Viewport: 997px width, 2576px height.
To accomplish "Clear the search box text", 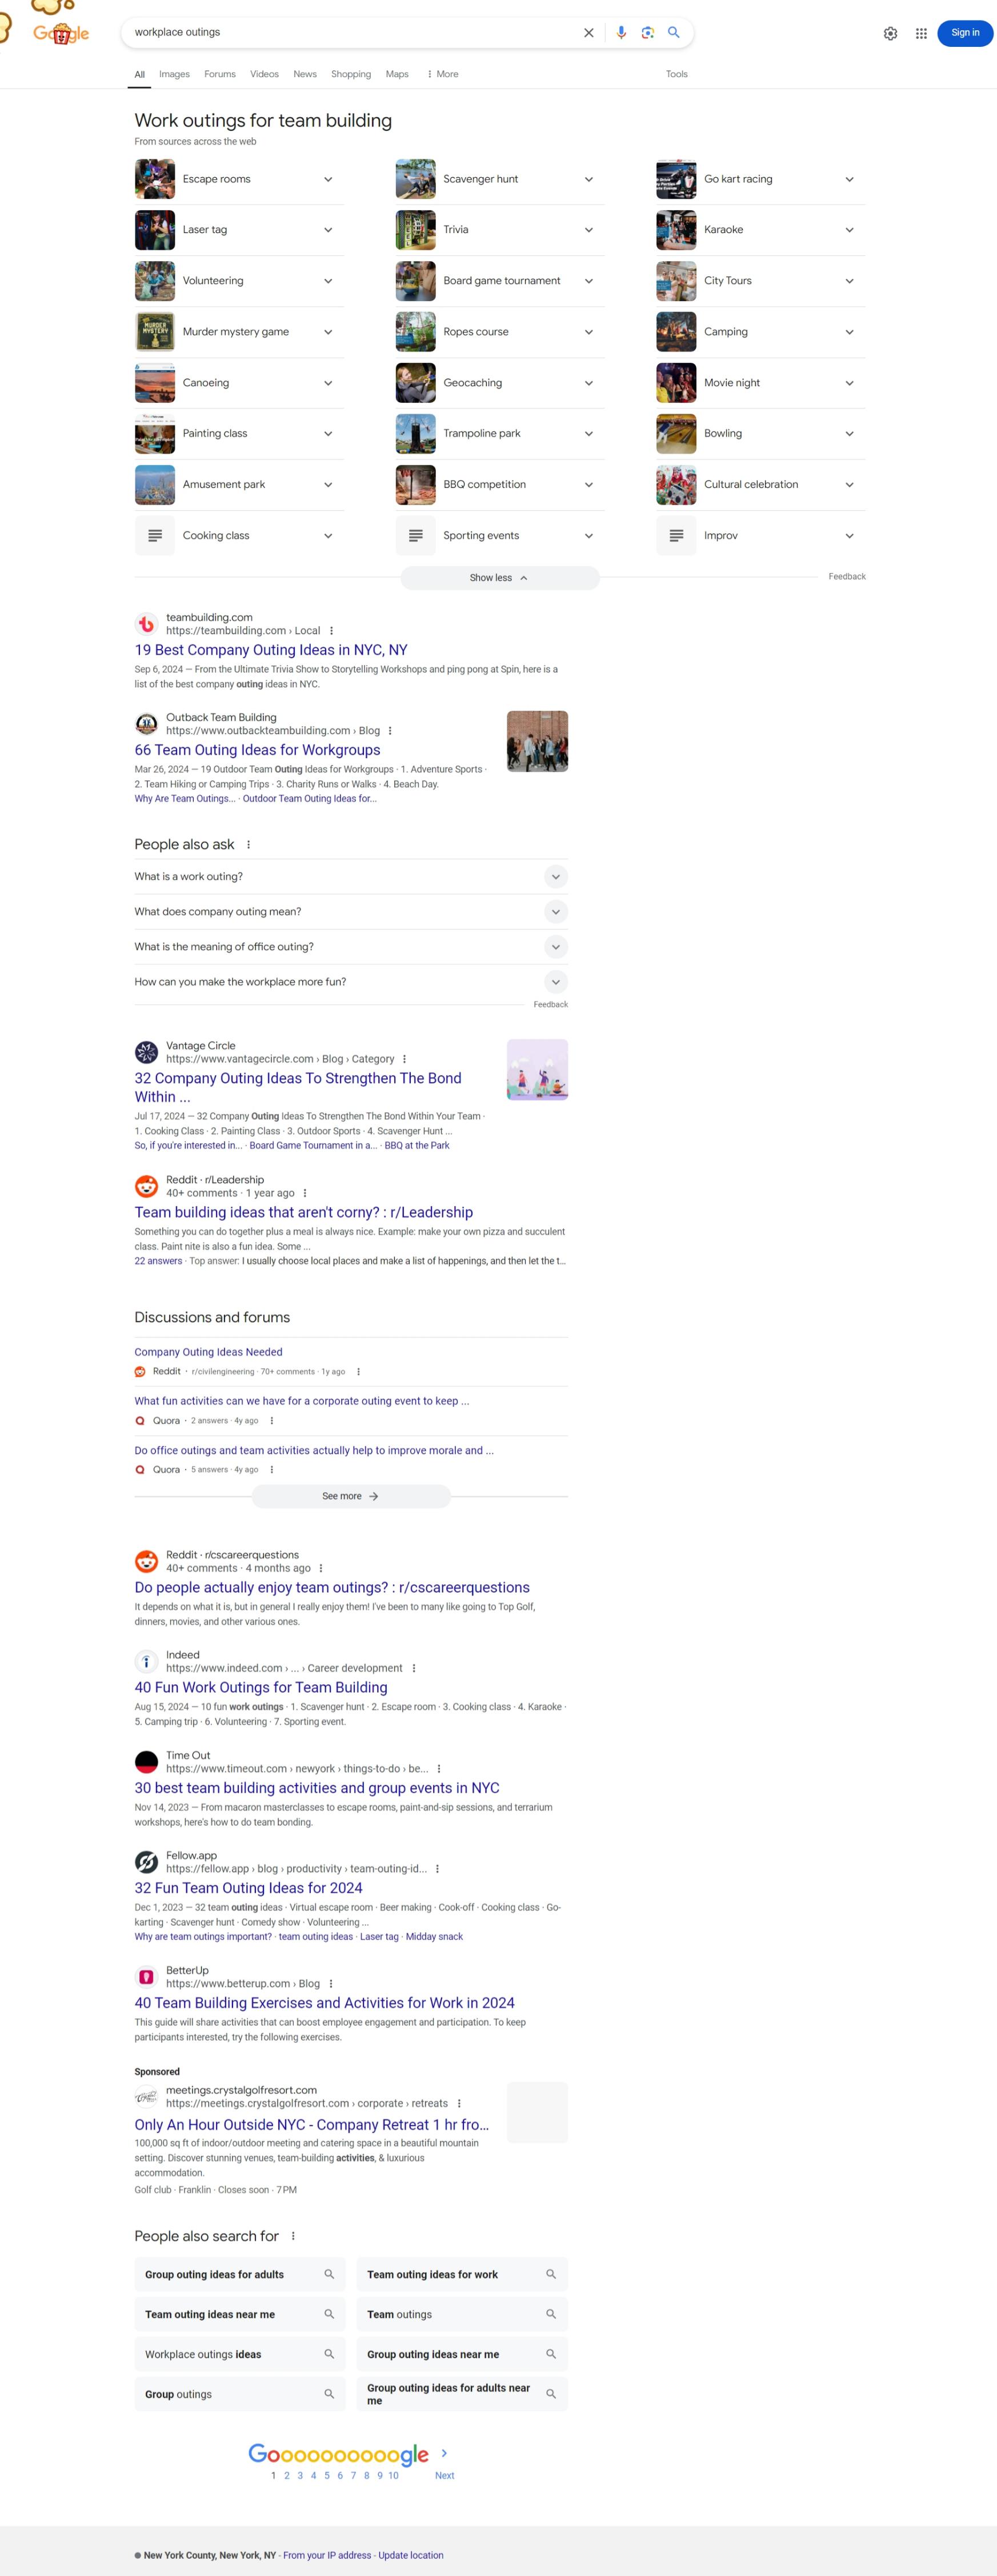I will point(588,33).
